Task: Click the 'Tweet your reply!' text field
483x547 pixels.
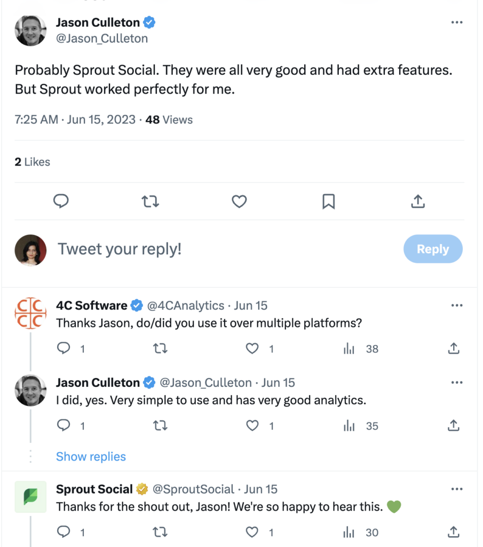Action: point(213,249)
